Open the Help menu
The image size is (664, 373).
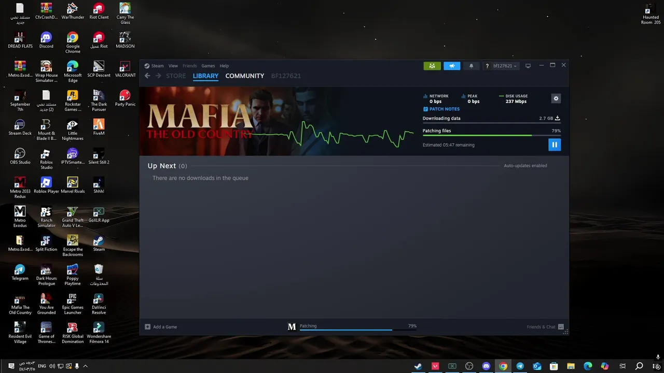[224, 66]
